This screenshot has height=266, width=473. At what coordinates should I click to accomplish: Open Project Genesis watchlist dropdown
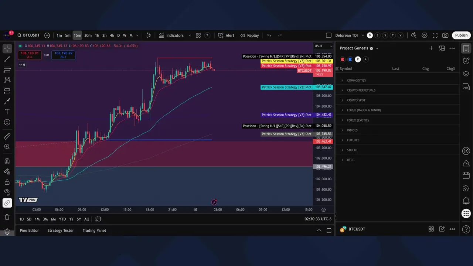(359, 48)
